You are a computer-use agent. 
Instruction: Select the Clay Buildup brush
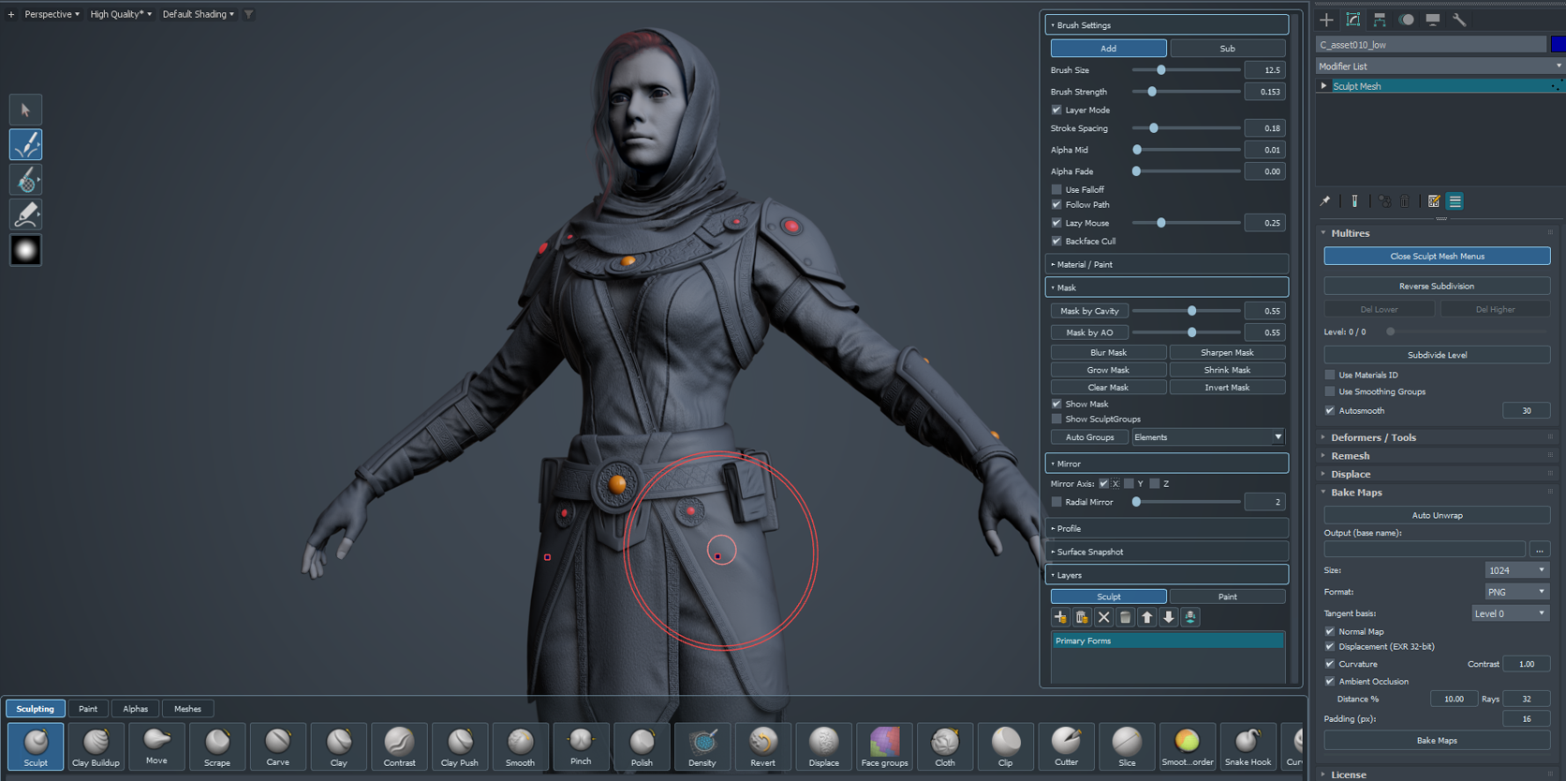(x=96, y=746)
